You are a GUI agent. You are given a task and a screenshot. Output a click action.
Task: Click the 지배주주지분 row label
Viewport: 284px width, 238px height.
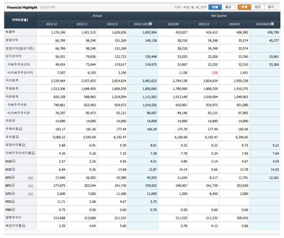(17, 105)
